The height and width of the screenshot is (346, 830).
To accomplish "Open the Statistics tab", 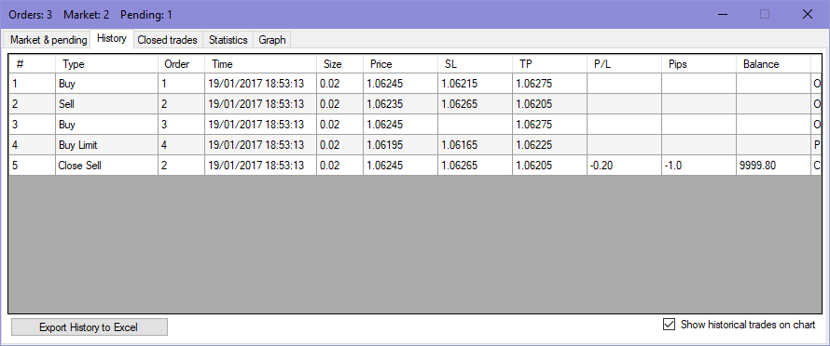I will coord(228,40).
